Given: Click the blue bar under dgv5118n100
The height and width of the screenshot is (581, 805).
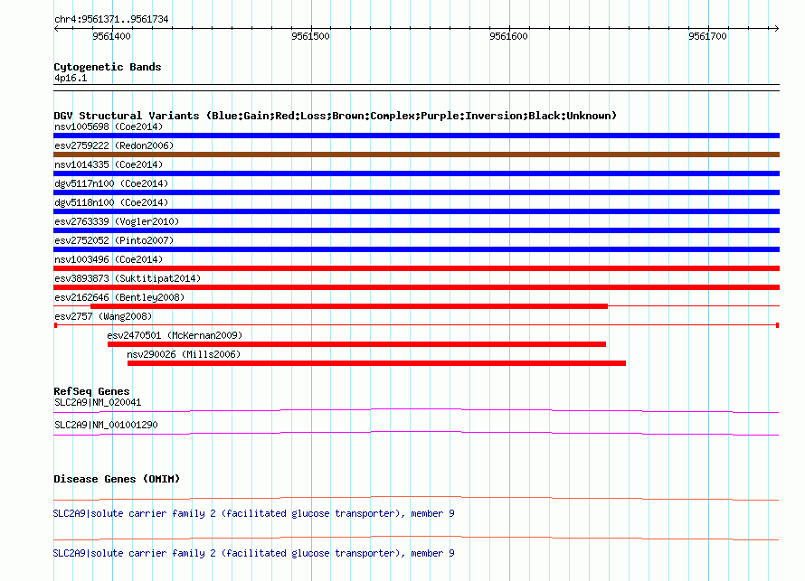Looking at the screenshot, I should pyautogui.click(x=416, y=211).
